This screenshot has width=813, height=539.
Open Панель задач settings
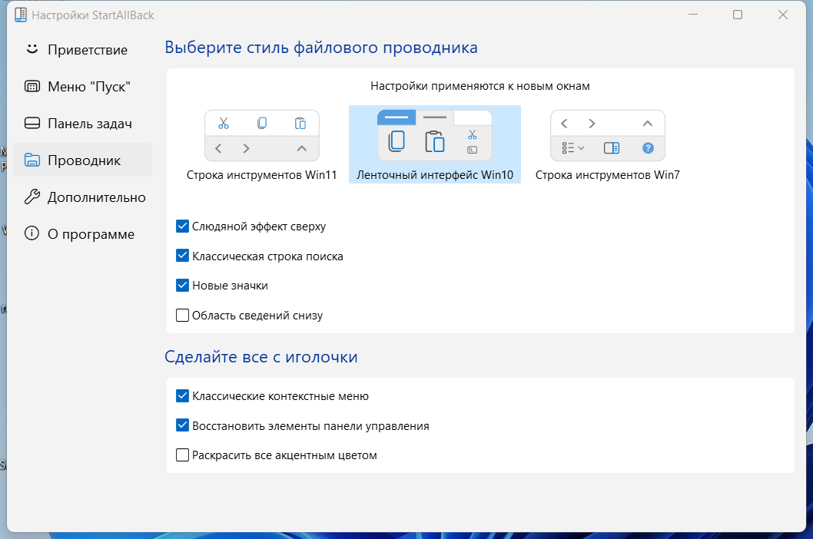coord(82,124)
